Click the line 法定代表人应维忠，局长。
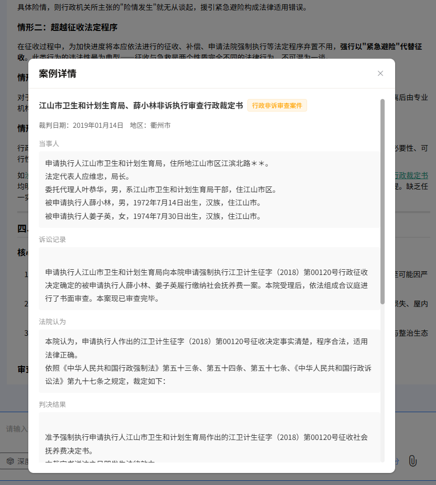The width and height of the screenshot is (436, 485). click(x=89, y=177)
